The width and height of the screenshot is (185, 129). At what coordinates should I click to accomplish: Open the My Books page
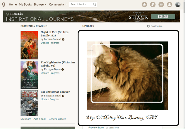(x=25, y=4)
